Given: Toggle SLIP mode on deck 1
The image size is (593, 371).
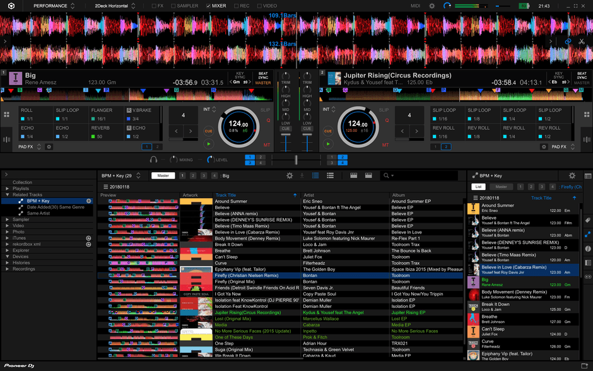Looking at the screenshot, I should pos(265,110).
